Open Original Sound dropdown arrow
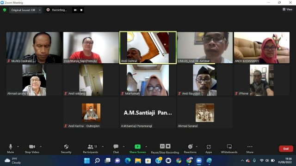Image resolution: width=296 pixels, height=166 pixels. pos(40,10)
